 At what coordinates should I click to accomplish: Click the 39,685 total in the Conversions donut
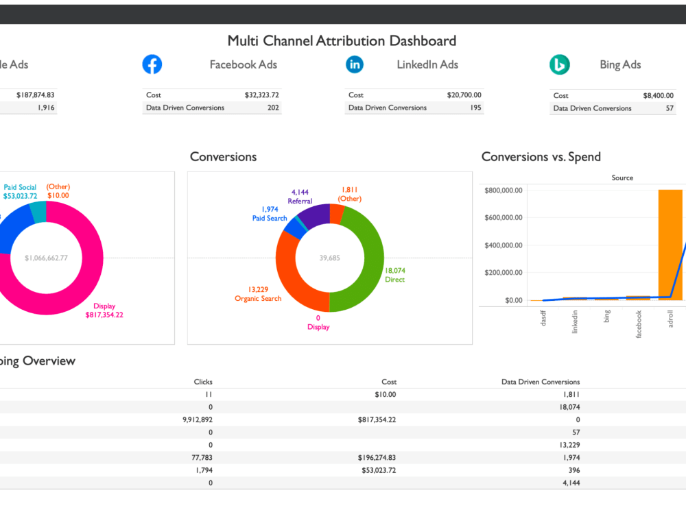click(329, 258)
